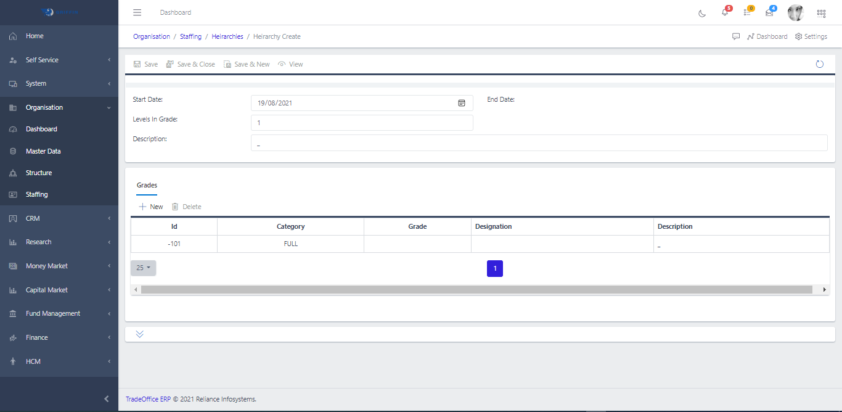Open notifications bell icon

(x=725, y=13)
